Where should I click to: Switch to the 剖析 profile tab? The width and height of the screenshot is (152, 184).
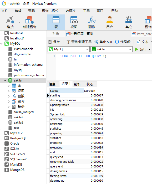(x=77, y=84)
